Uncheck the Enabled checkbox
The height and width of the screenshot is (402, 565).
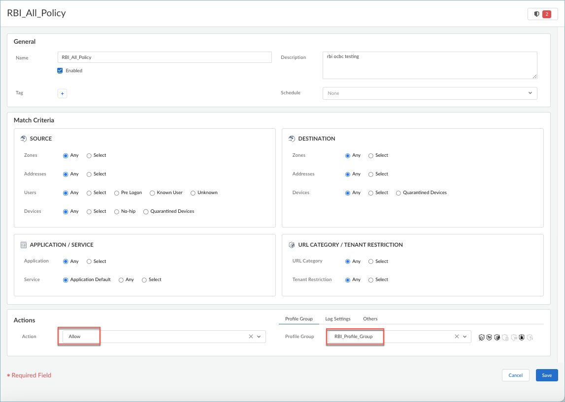click(x=60, y=71)
